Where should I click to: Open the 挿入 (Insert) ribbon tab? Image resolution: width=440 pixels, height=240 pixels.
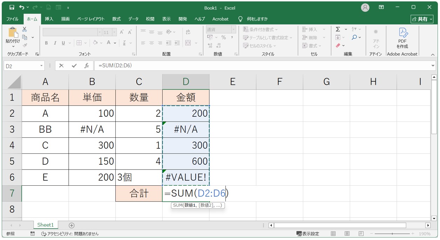tap(49, 19)
